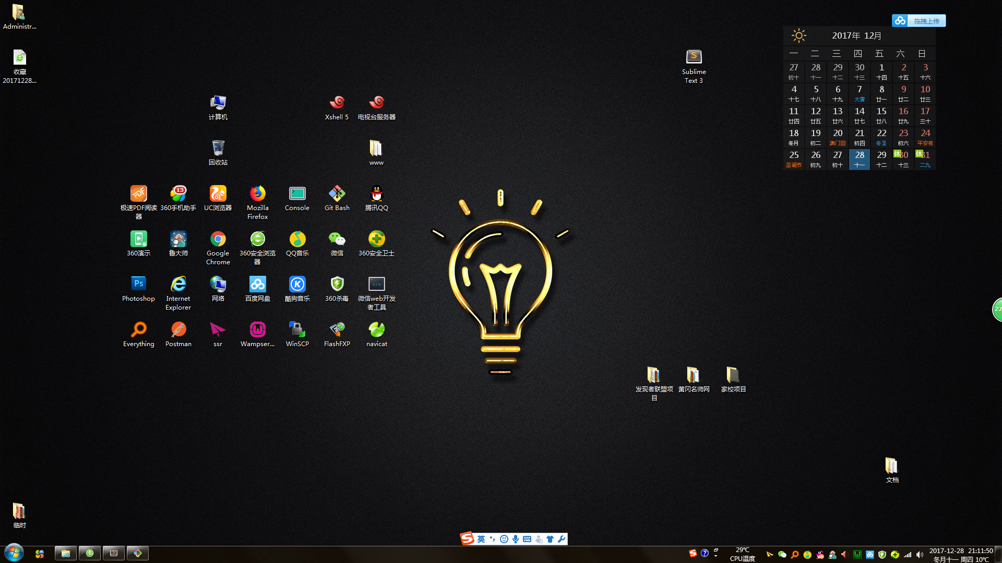
Task: Select December 28 in the calendar widget
Action: click(859, 159)
